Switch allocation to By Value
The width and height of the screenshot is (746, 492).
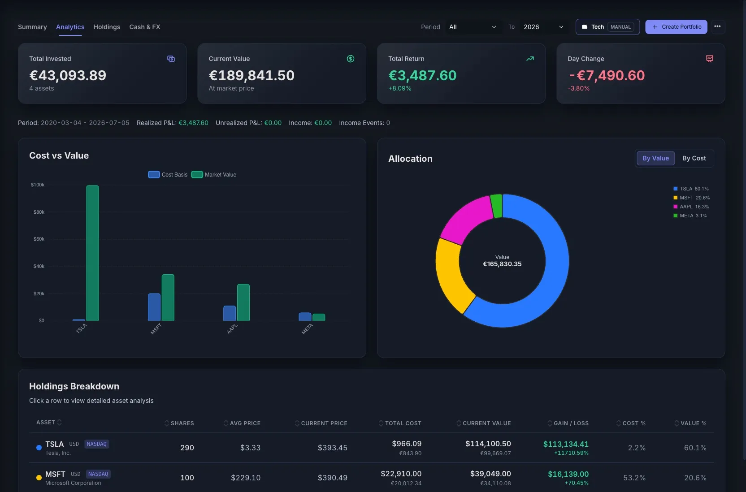[655, 158]
